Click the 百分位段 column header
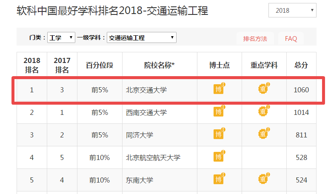The image size is (328, 194). 100,65
